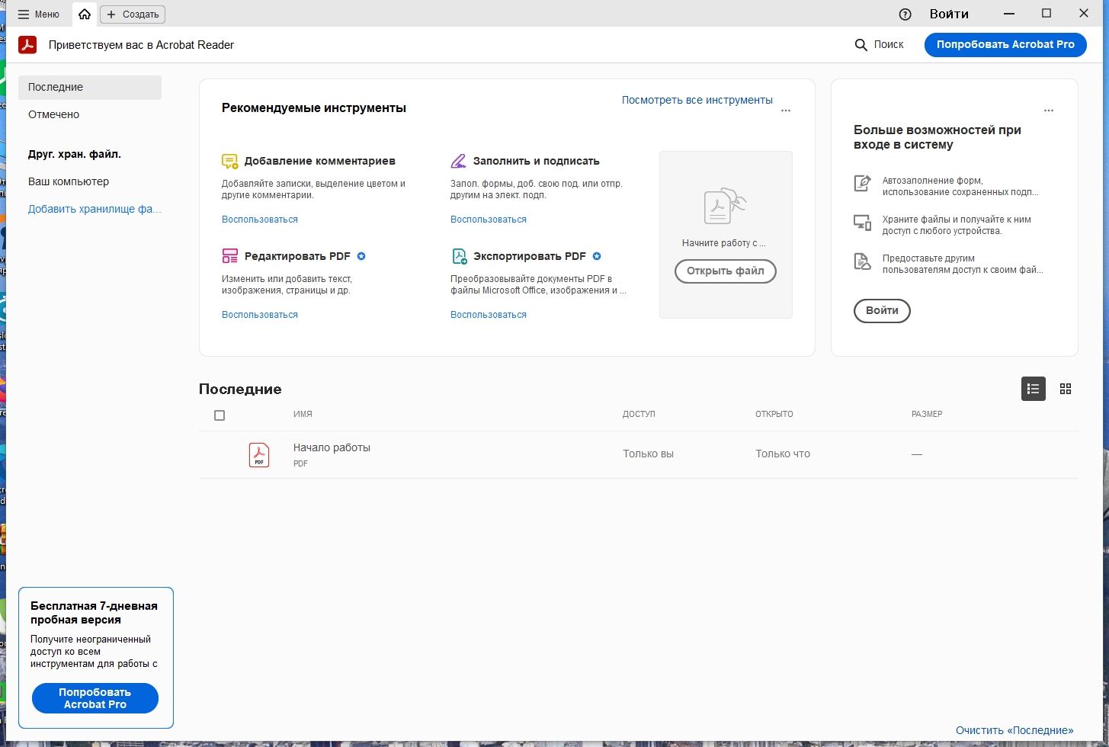Click Только вы access cell
Screen dimensions: 1109x747
click(x=649, y=454)
